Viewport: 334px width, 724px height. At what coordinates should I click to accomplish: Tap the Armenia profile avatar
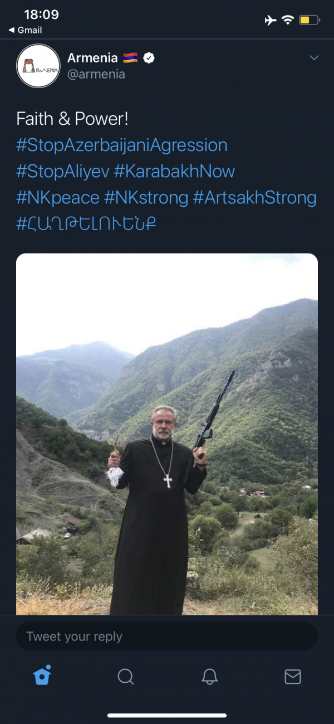pyautogui.click(x=38, y=66)
